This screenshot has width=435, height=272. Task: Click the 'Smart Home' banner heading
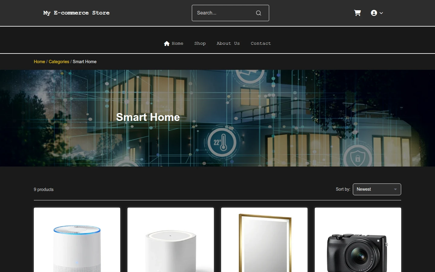pos(148,117)
